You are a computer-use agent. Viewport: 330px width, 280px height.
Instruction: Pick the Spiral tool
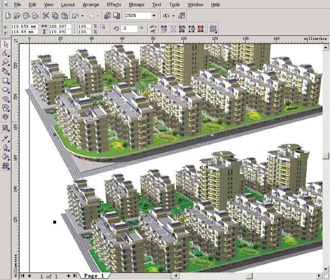click(6, 99)
